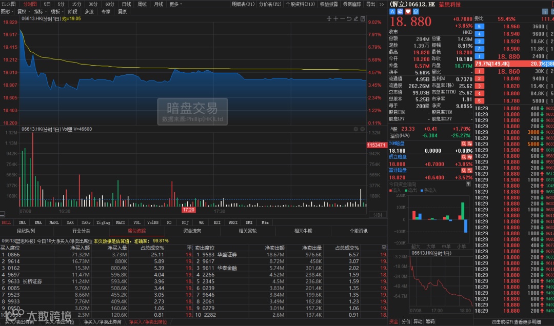Switch to 日线 daily chart tab
This screenshot has height=326, width=554.
(x=127, y=4)
